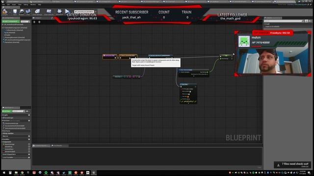Viewport: 314px width, 176px height.
Task: Collapse the root component tree arrow
Action: pos(2,28)
